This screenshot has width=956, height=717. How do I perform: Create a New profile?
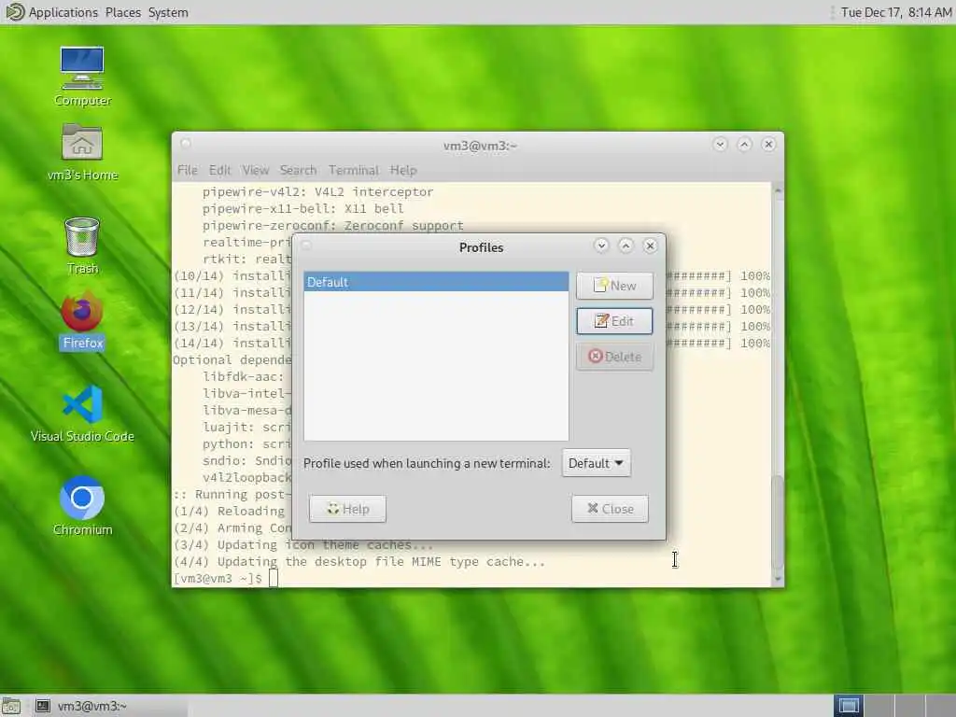point(614,286)
